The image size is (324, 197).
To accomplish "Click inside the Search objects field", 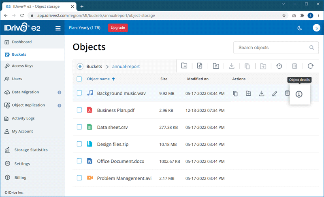I will (x=271, y=48).
